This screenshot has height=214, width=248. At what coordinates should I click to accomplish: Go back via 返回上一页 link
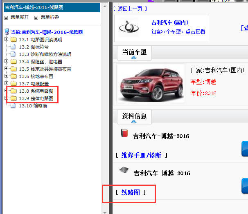(130, 9)
